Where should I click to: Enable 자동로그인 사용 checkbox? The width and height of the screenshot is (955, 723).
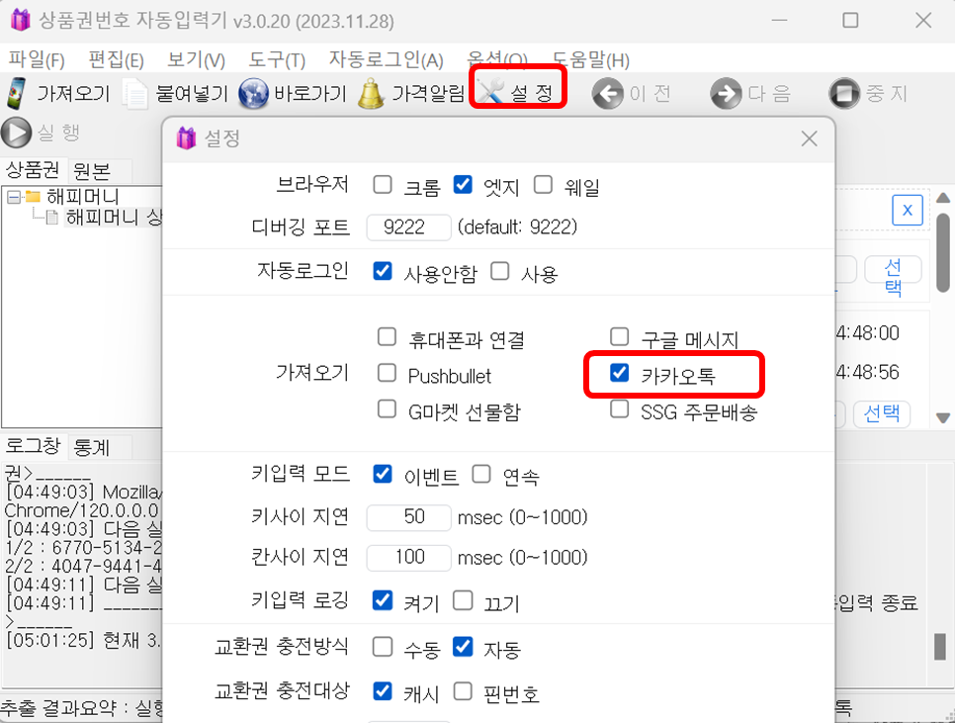(x=500, y=271)
